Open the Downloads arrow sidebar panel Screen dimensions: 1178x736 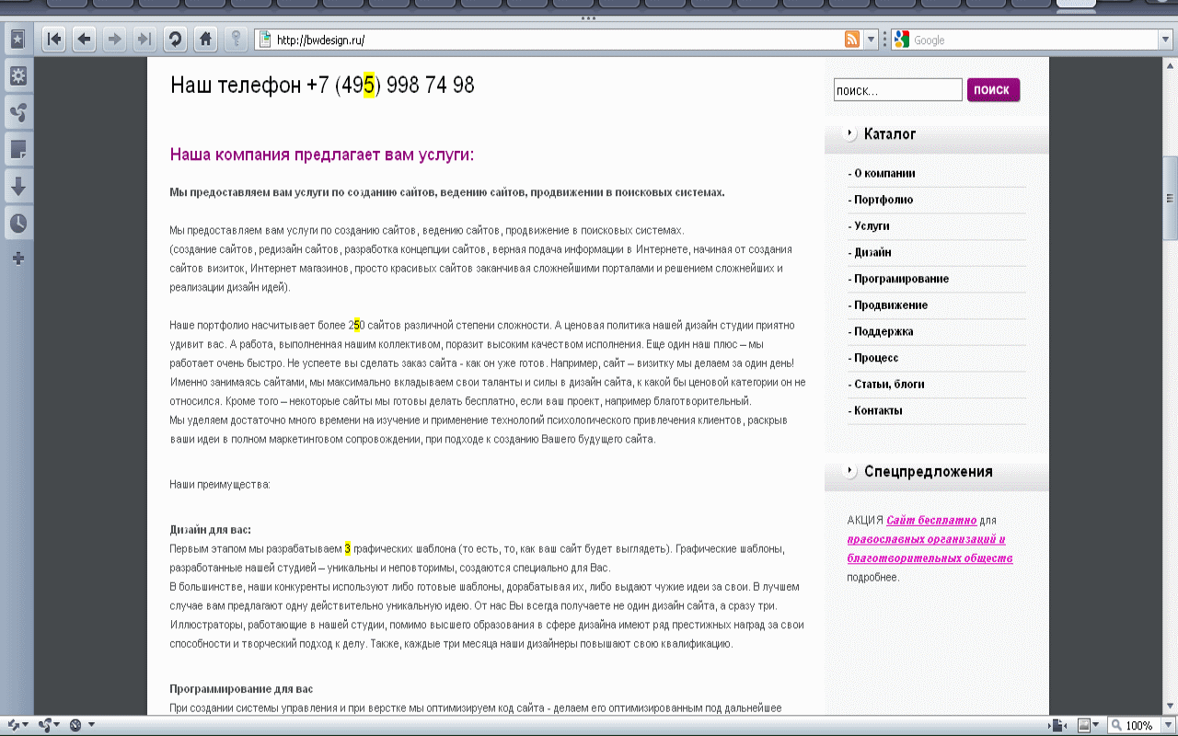click(x=18, y=185)
